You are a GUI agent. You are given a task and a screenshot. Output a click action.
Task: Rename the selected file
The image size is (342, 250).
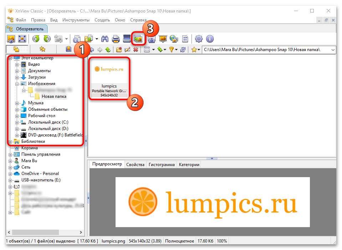pos(127,50)
